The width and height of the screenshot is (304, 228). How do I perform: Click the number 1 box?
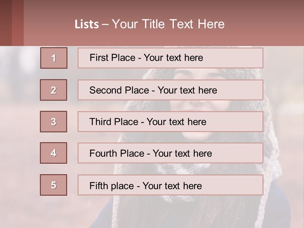54,58
